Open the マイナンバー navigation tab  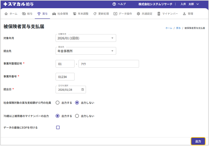coord(168,14)
